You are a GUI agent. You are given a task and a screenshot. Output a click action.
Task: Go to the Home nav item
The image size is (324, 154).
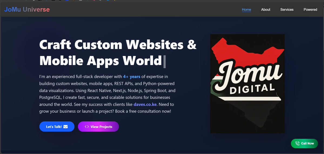246,9
